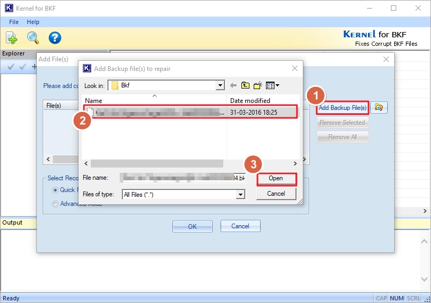Open the blue help question mark icon
Image resolution: width=431 pixels, height=303 pixels.
[54, 38]
